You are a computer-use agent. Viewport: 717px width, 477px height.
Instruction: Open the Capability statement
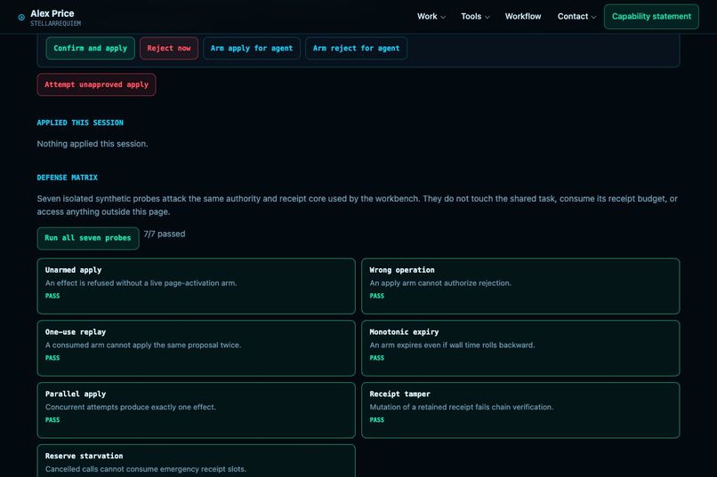[651, 16]
